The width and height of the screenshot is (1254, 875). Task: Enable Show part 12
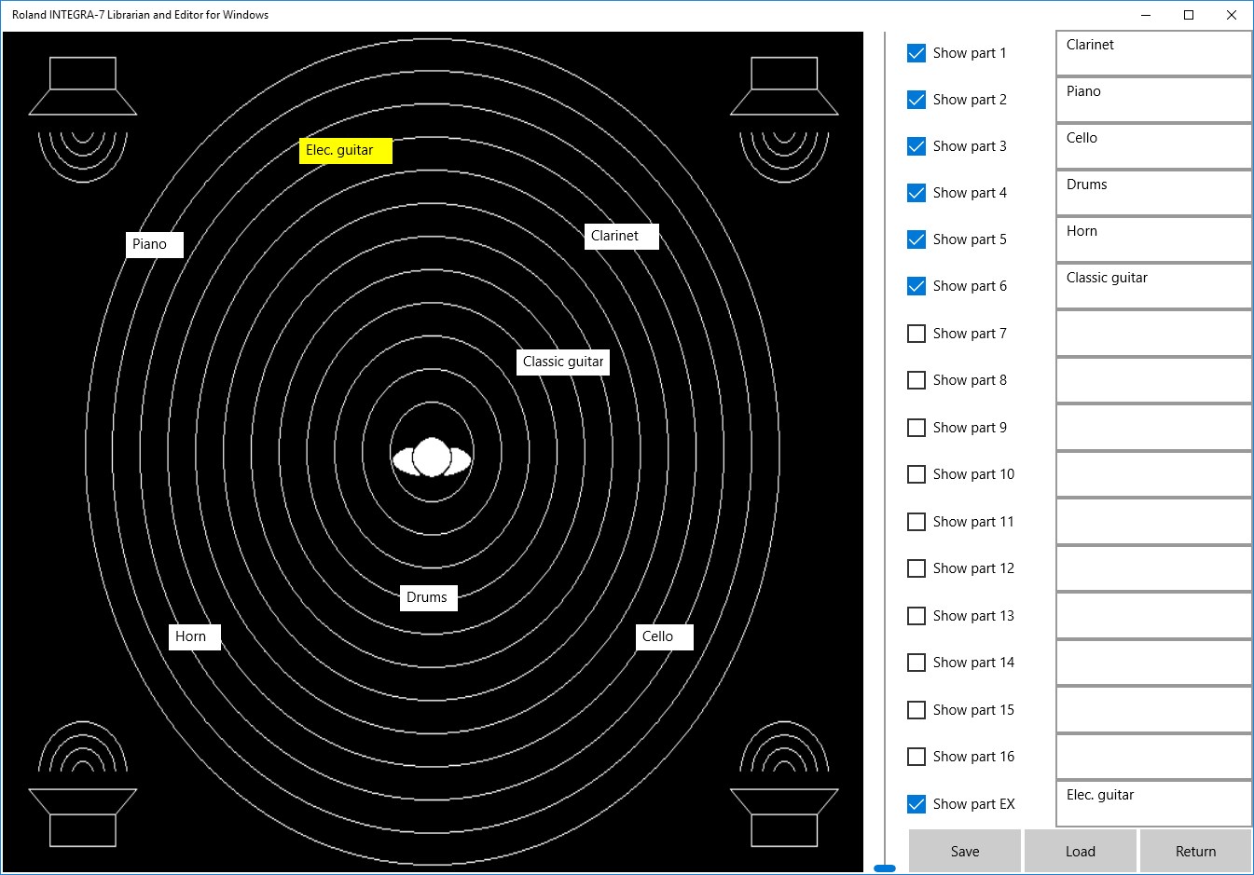(x=916, y=568)
